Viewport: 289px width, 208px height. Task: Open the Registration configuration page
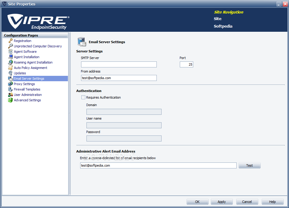click(22, 41)
